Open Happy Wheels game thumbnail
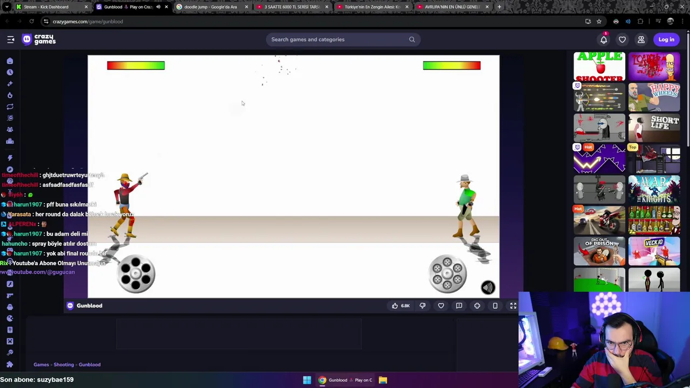The height and width of the screenshot is (388, 690). [x=654, y=97]
